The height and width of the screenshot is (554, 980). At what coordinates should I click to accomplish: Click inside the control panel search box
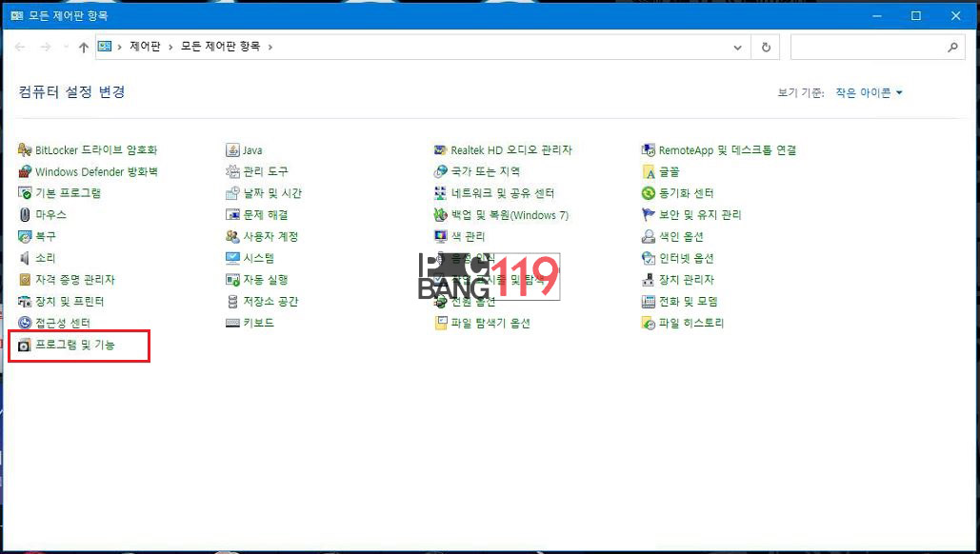[x=867, y=47]
